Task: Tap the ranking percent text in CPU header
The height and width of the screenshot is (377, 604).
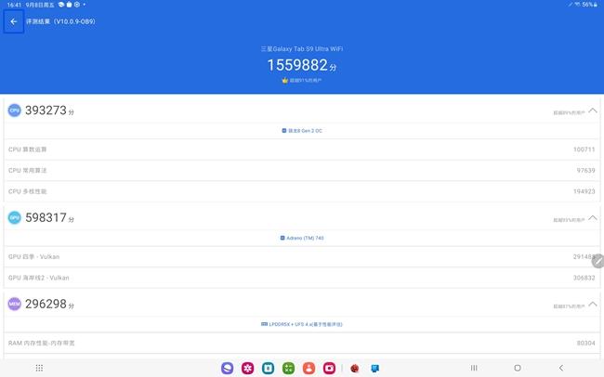Action: [569, 113]
